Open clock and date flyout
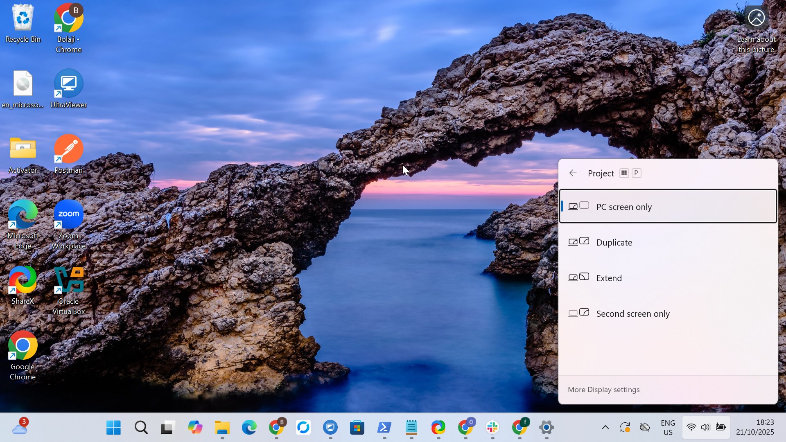The height and width of the screenshot is (442, 786). pyautogui.click(x=755, y=428)
